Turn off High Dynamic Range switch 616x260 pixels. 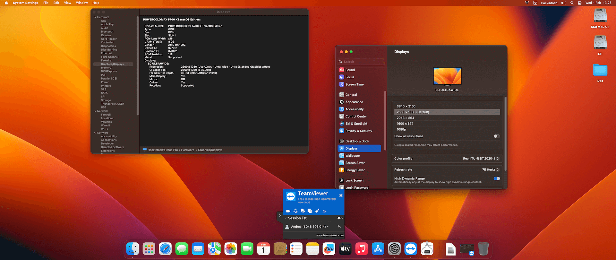tap(497, 178)
